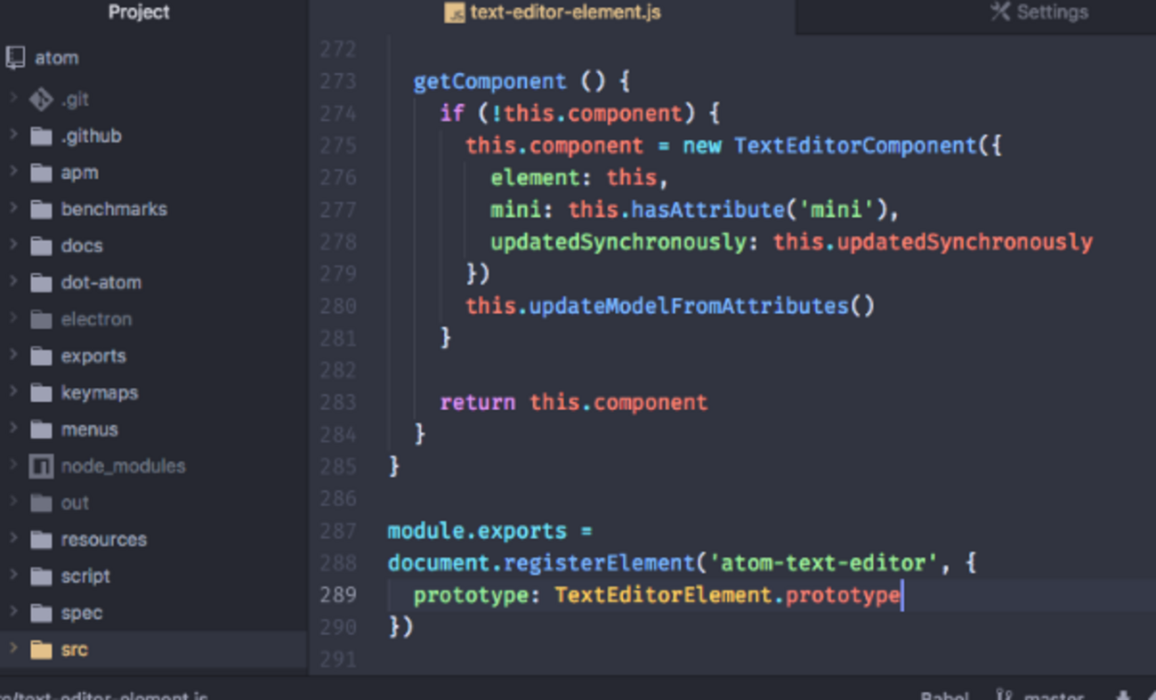This screenshot has height=700, width=1156.
Task: Expand the exports folder chevron
Action: pos(13,355)
